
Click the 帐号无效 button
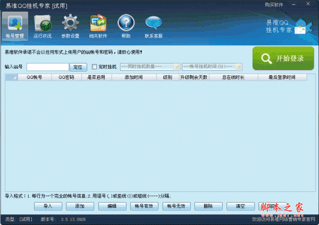(x=176, y=206)
